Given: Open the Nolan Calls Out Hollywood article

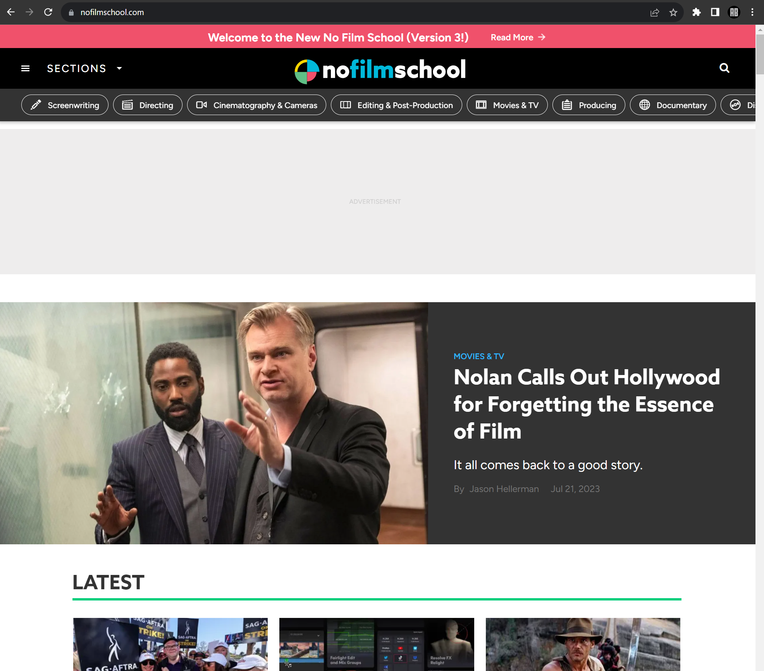Looking at the screenshot, I should pyautogui.click(x=586, y=404).
